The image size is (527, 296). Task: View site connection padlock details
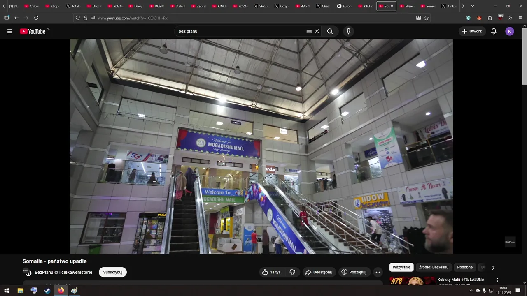point(85,18)
